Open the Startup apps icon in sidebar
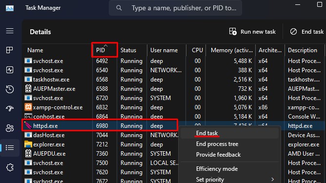326x183 pixels. tap(10, 108)
